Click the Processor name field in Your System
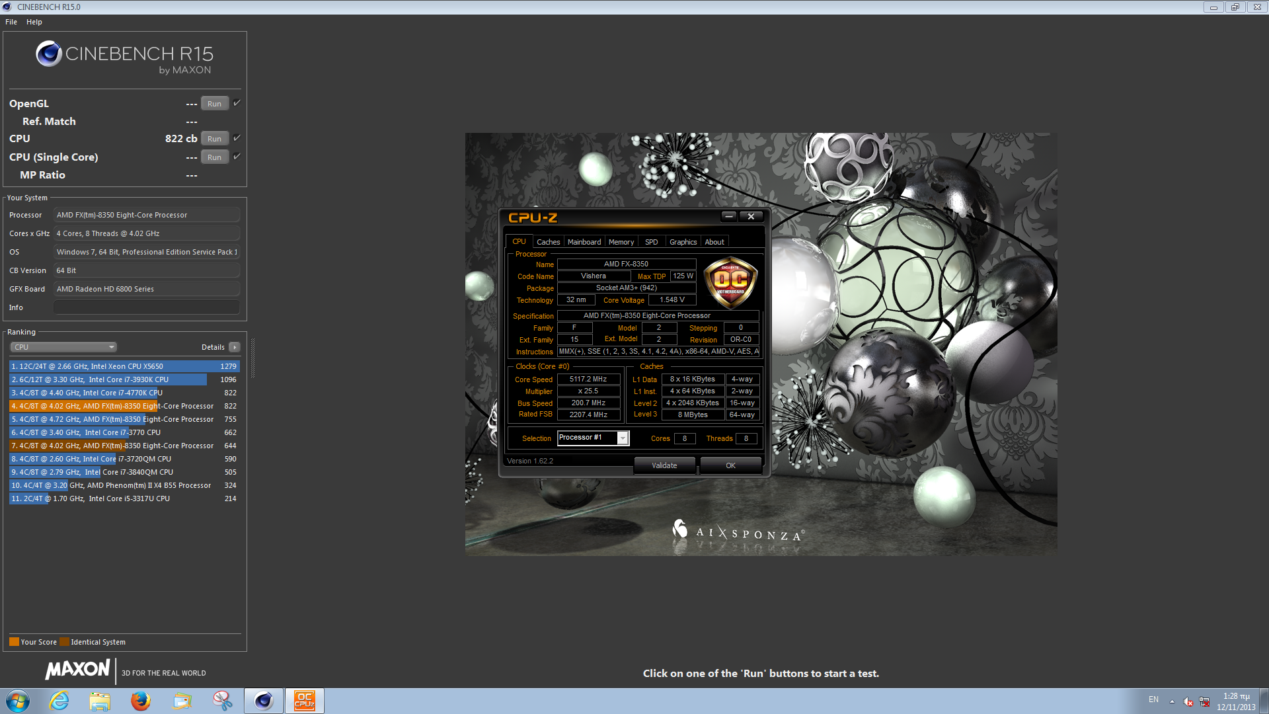Image resolution: width=1269 pixels, height=714 pixels. click(147, 215)
